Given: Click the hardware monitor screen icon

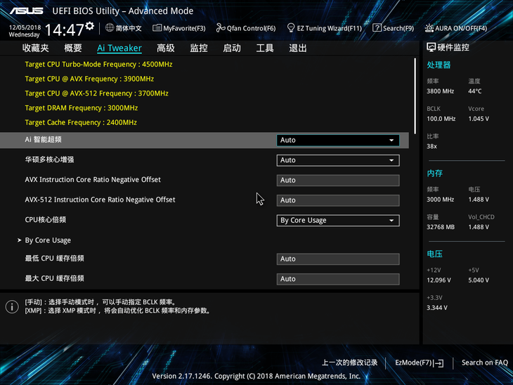Looking at the screenshot, I should pos(431,48).
